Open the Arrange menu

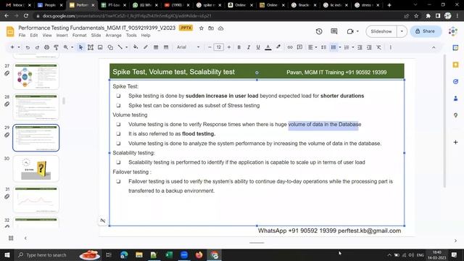(113, 36)
